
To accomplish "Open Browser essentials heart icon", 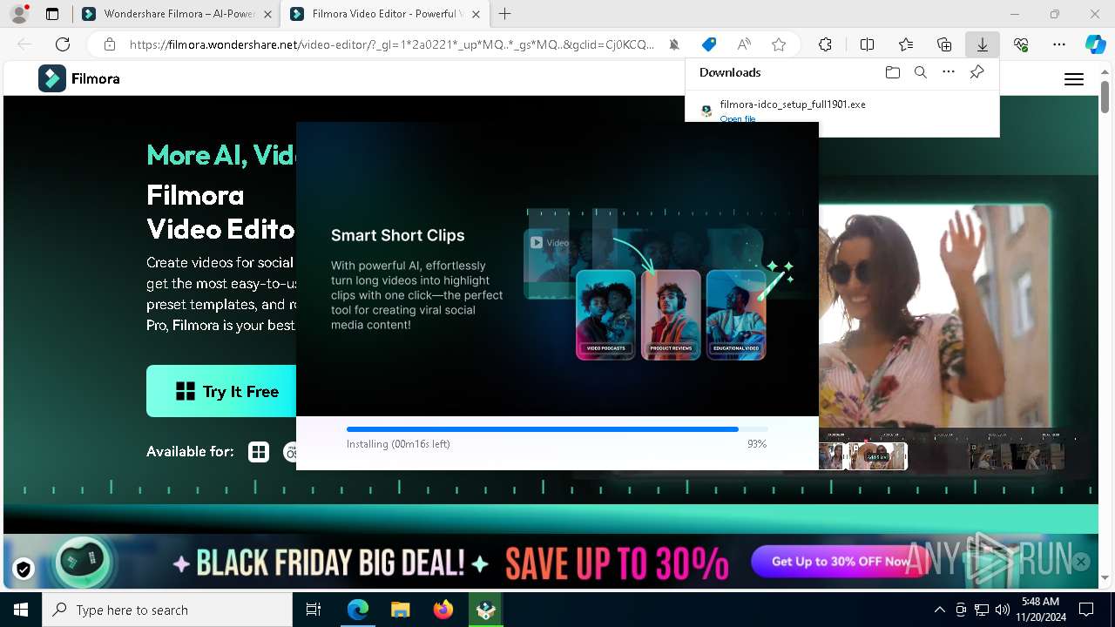I will [1021, 44].
